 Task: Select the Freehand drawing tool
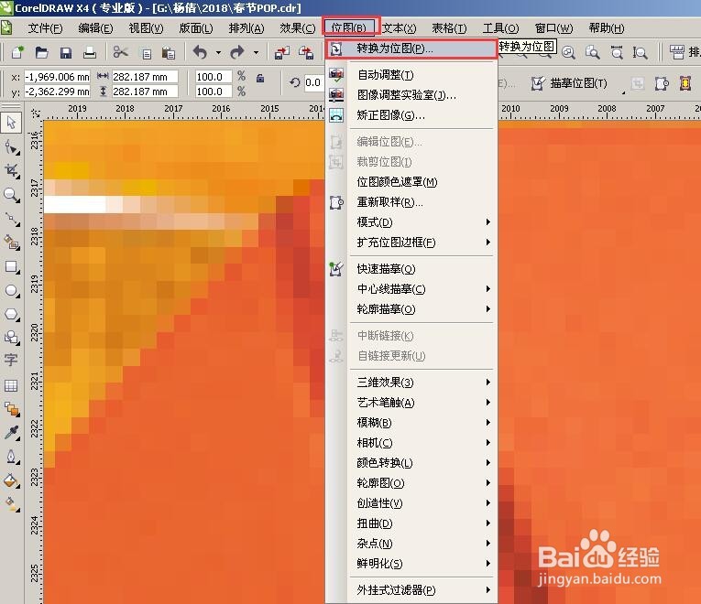11,220
